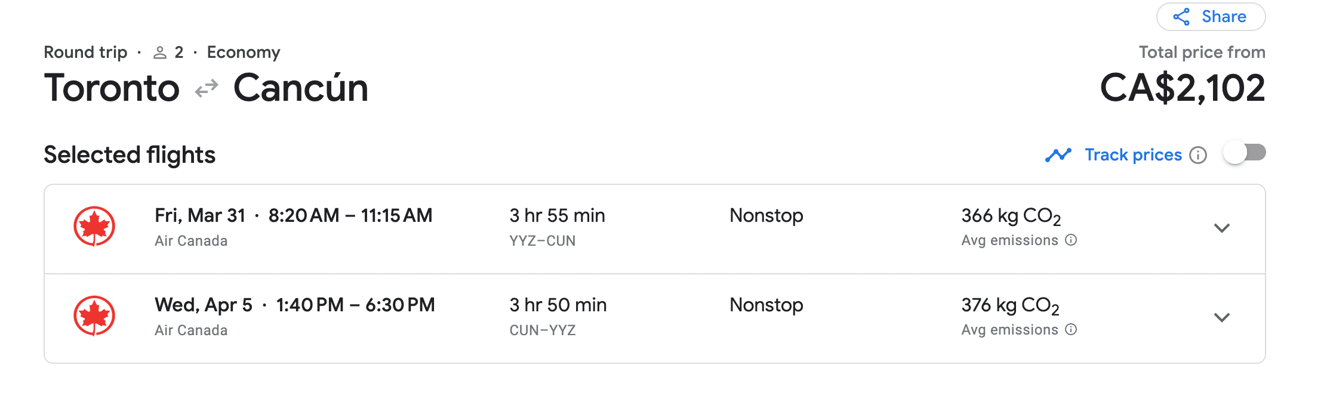
Task: Expand the Wed, Apr 5 flight details
Action: (x=1222, y=318)
